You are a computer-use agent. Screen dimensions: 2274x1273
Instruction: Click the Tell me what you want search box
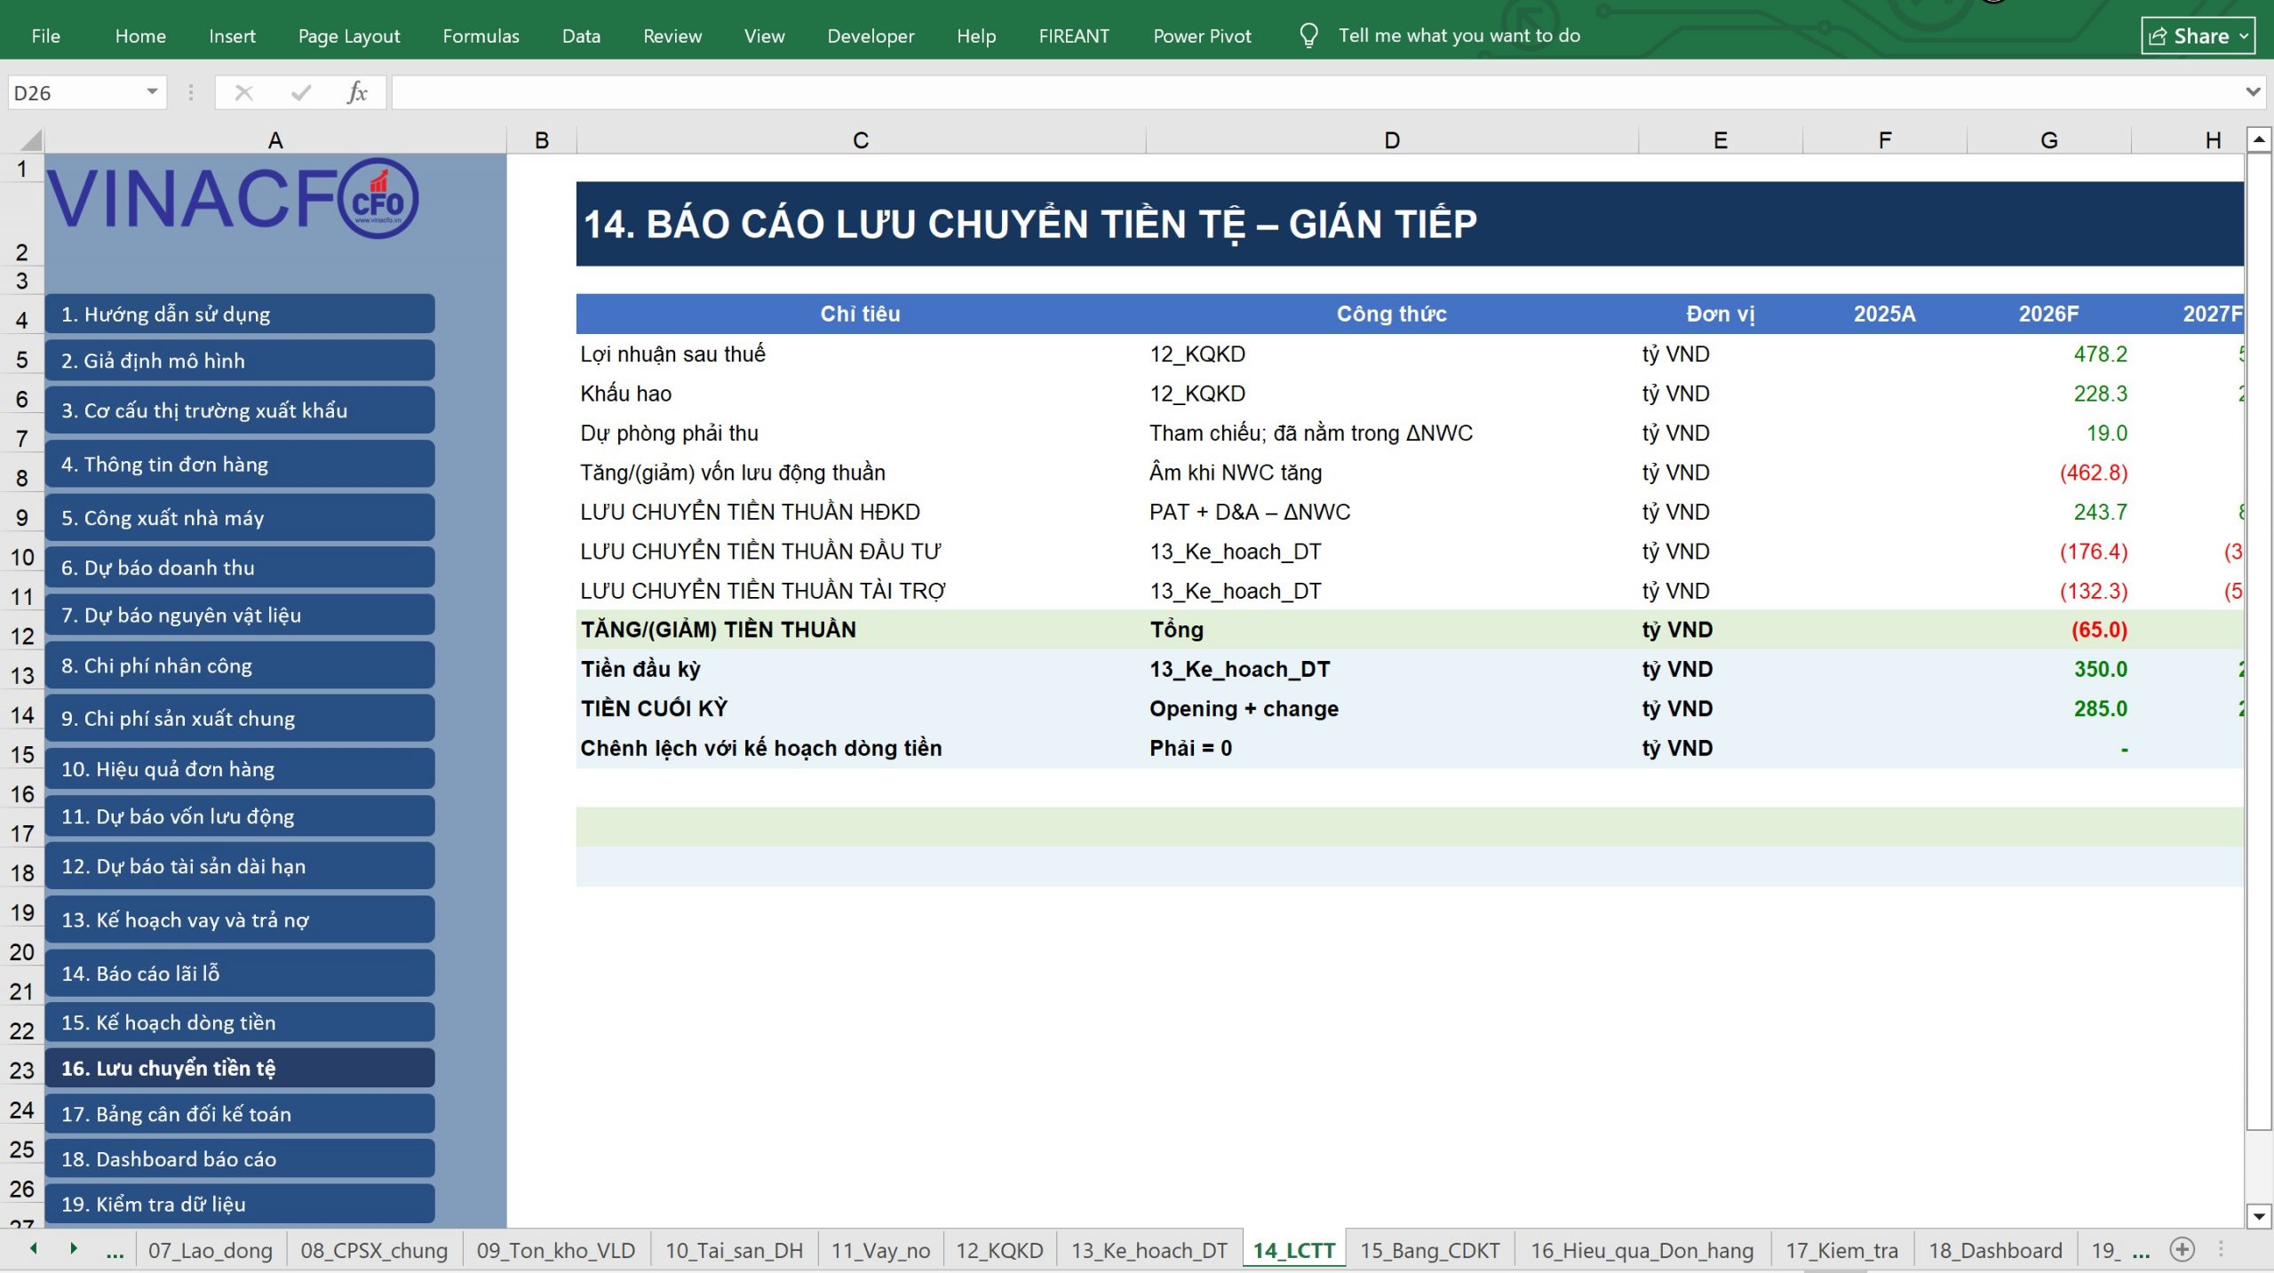click(x=1459, y=36)
